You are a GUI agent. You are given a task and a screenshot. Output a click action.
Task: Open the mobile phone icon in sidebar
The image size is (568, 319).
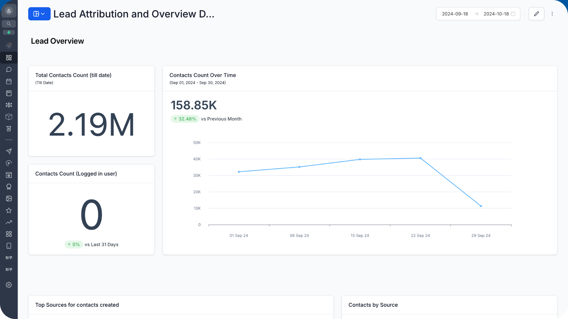(x=9, y=246)
